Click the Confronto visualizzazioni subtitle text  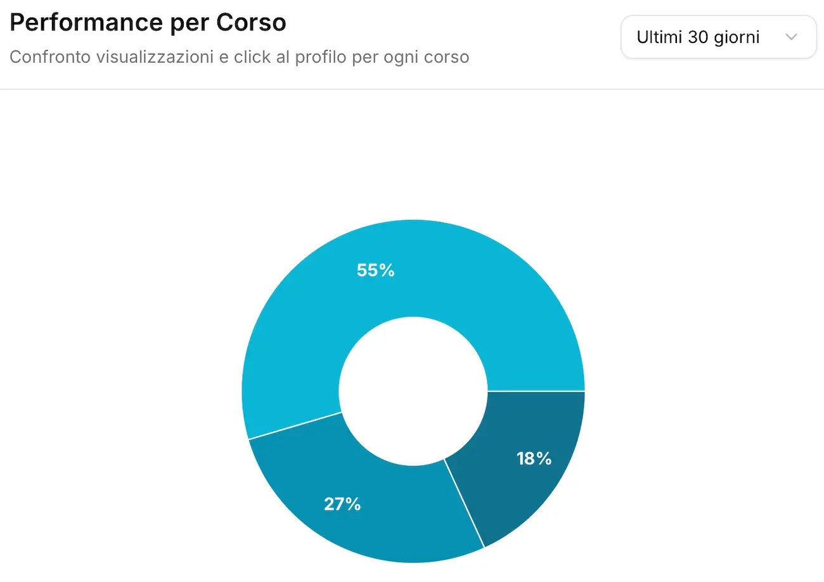(239, 56)
